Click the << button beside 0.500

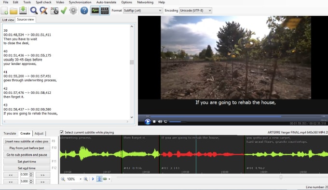pos(11,175)
